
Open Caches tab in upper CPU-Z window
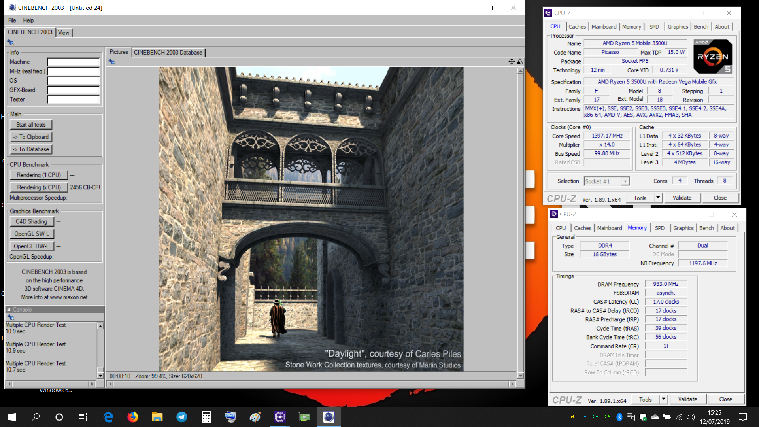(x=577, y=27)
